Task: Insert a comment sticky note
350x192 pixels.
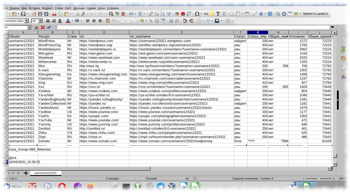Action: coord(212,14)
